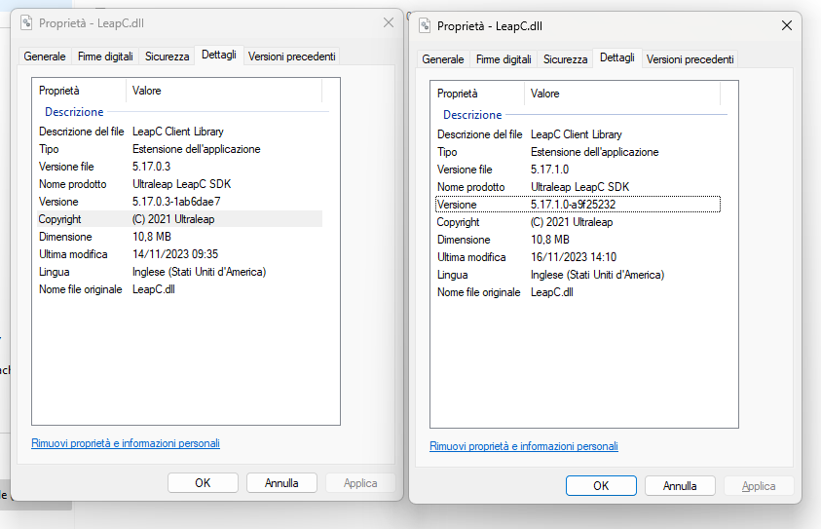
Task: Close the left Proprietà window
Action: pyautogui.click(x=389, y=22)
